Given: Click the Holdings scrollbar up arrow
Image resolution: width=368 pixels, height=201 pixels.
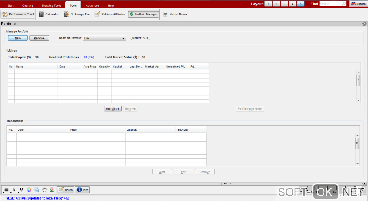Looking at the screenshot, I should tap(358, 72).
